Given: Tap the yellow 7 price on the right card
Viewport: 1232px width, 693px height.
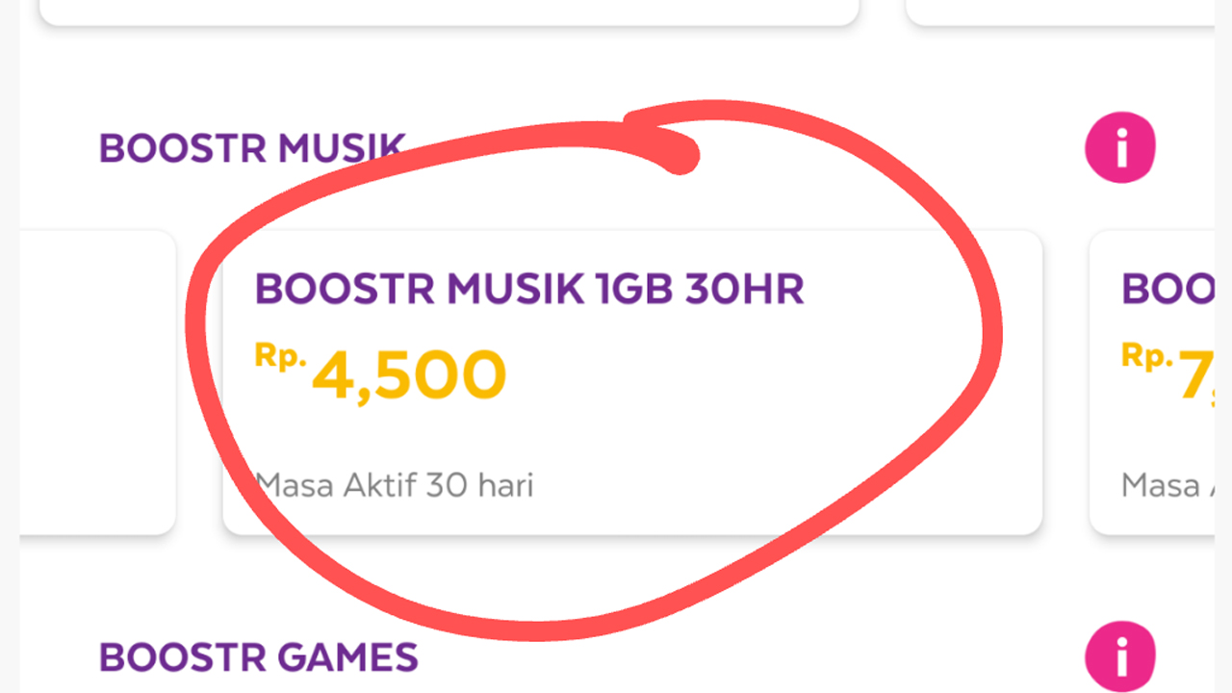Looking at the screenshot, I should (1196, 377).
